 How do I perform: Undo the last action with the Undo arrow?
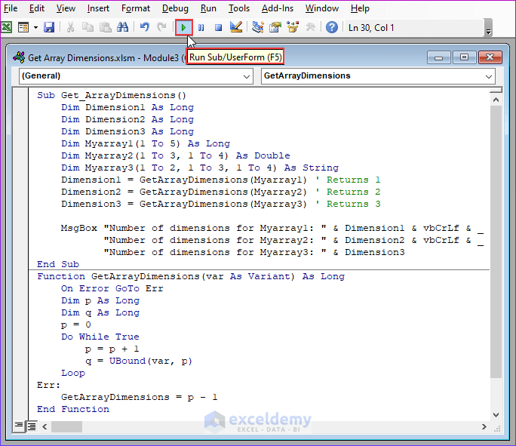point(145,27)
